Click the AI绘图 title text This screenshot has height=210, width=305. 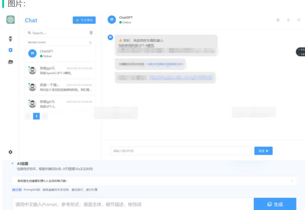pos(23,164)
